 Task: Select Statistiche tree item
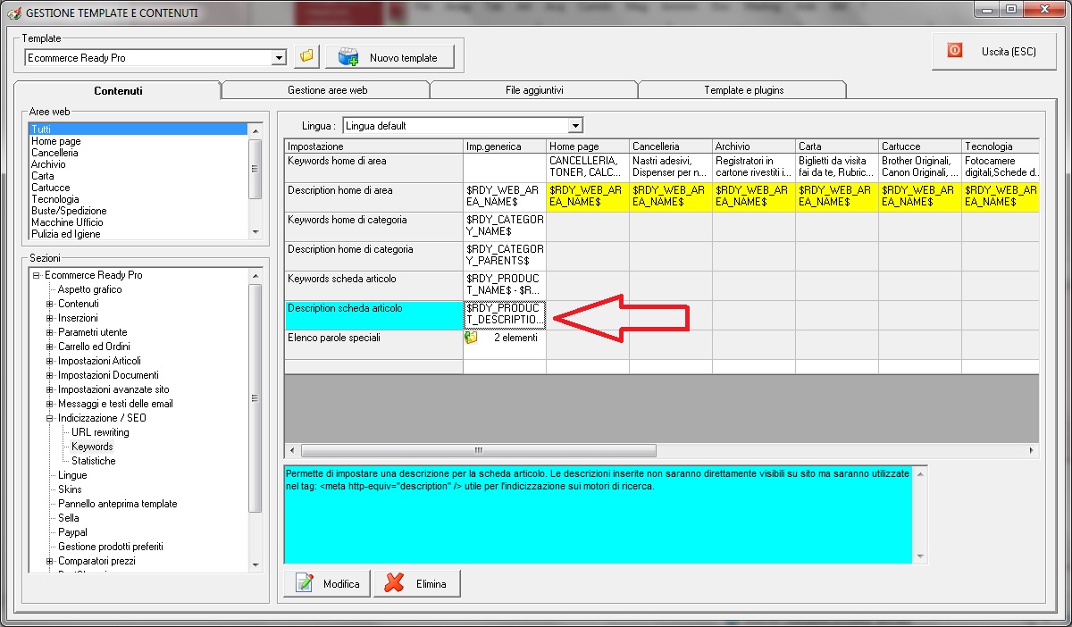pos(94,461)
